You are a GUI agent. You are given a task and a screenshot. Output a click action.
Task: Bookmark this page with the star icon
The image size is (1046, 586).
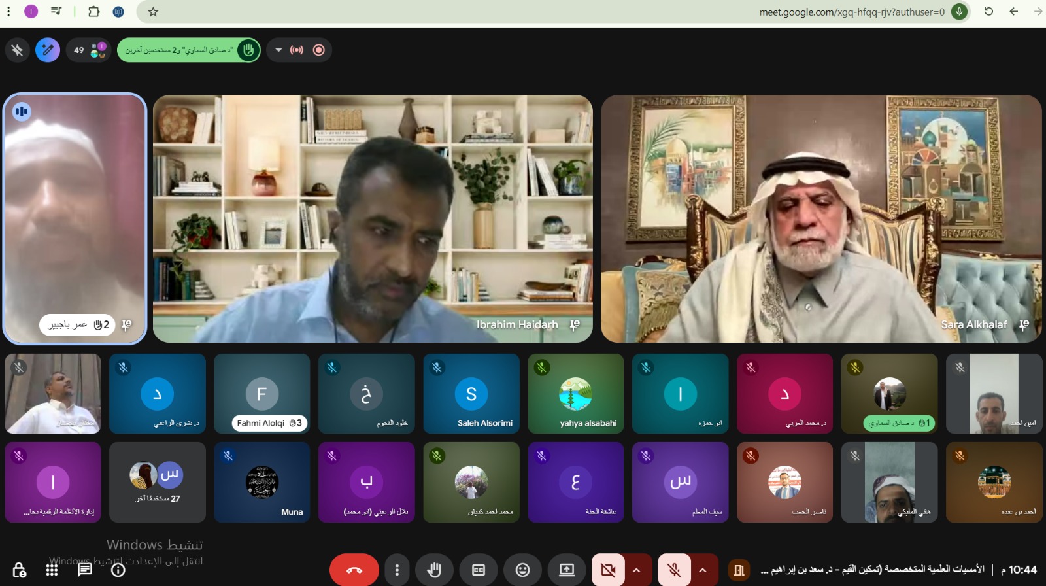(x=153, y=12)
